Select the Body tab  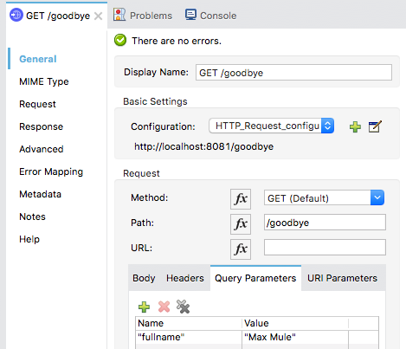point(144,278)
